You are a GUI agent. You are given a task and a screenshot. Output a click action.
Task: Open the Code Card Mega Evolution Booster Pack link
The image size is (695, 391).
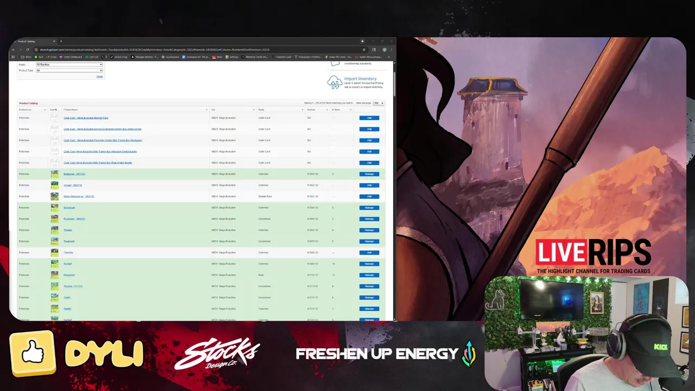point(86,118)
